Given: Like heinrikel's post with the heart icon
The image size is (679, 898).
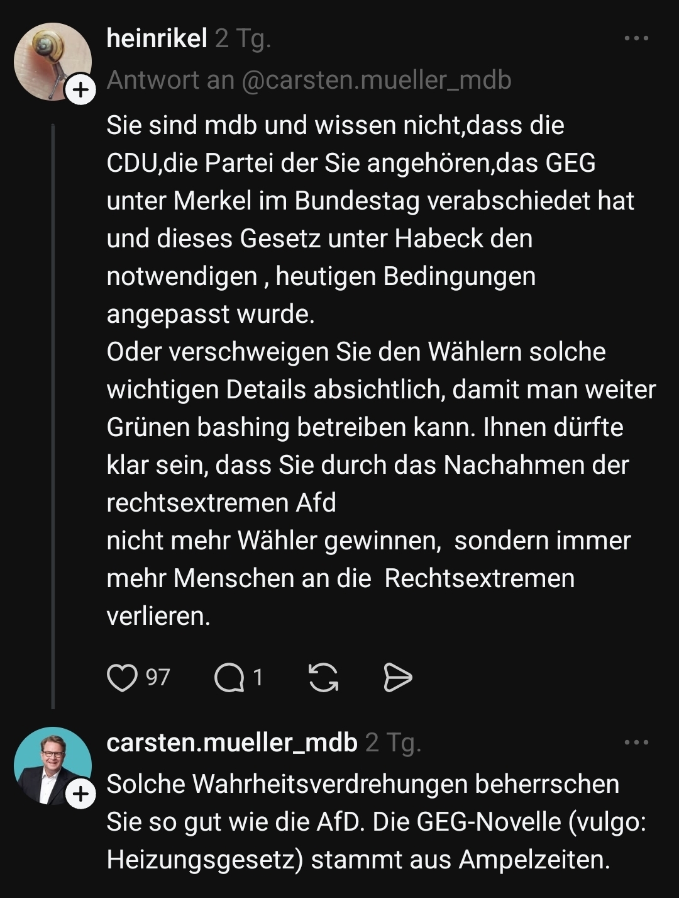Looking at the screenshot, I should 122,678.
